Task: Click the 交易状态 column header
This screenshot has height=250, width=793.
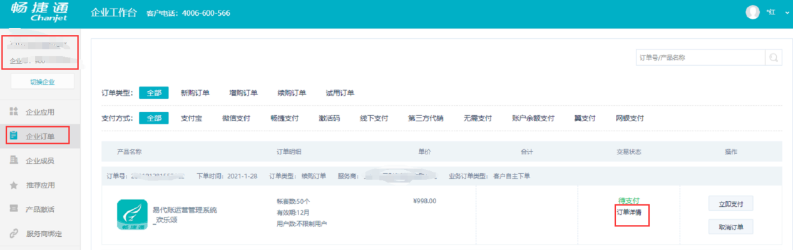Action: click(x=629, y=152)
